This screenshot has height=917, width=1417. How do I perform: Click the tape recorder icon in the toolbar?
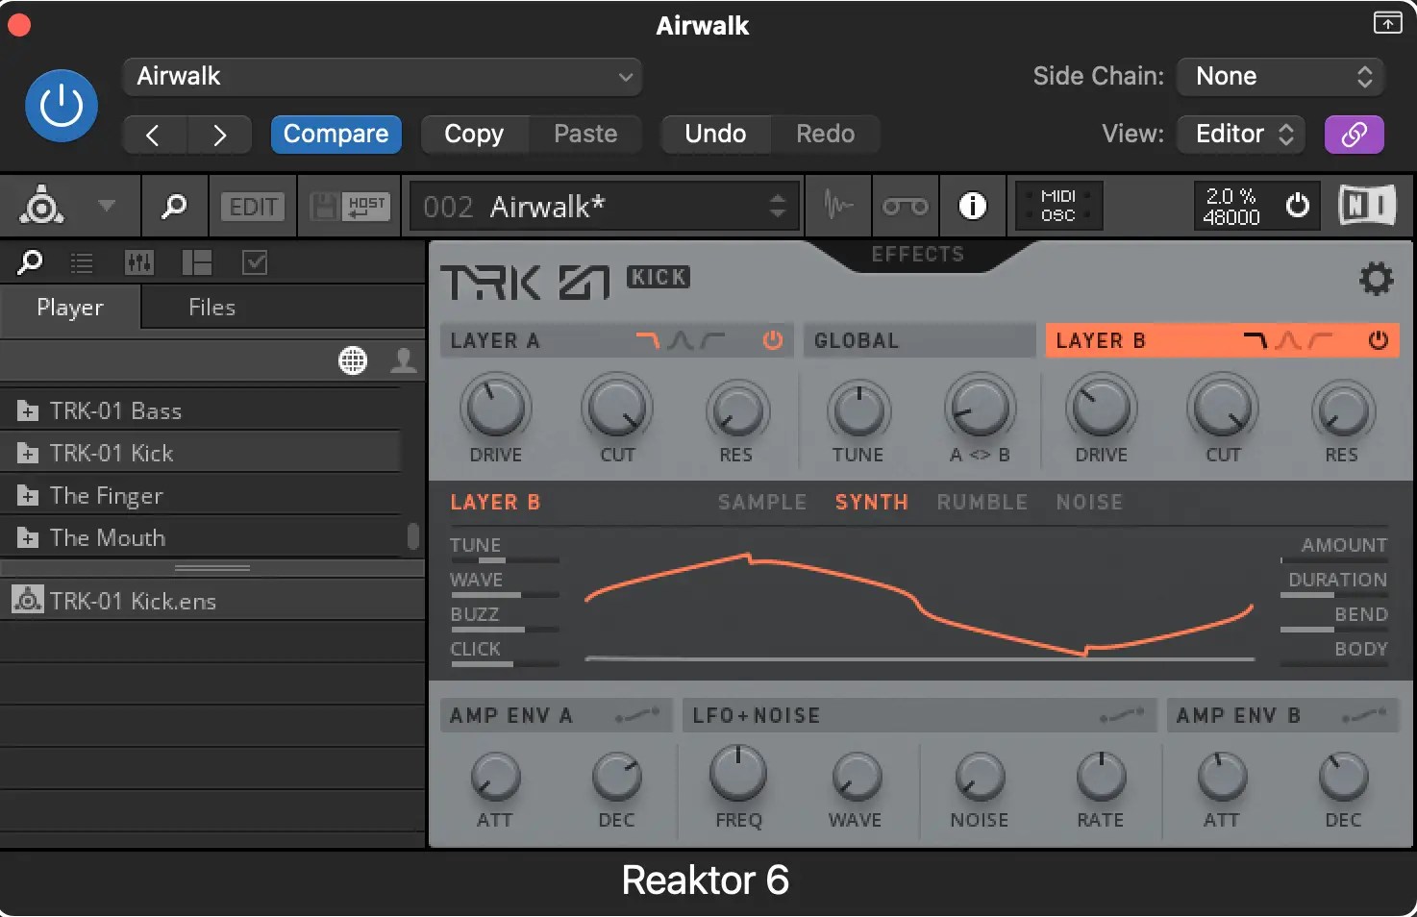pos(904,206)
